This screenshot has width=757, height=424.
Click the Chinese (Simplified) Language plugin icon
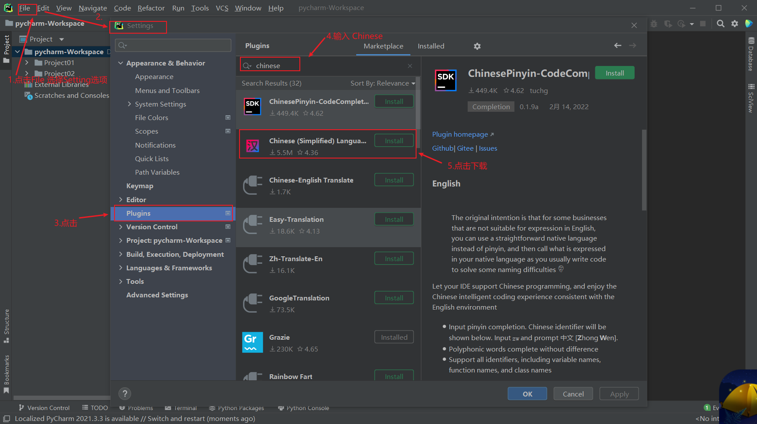[253, 145]
